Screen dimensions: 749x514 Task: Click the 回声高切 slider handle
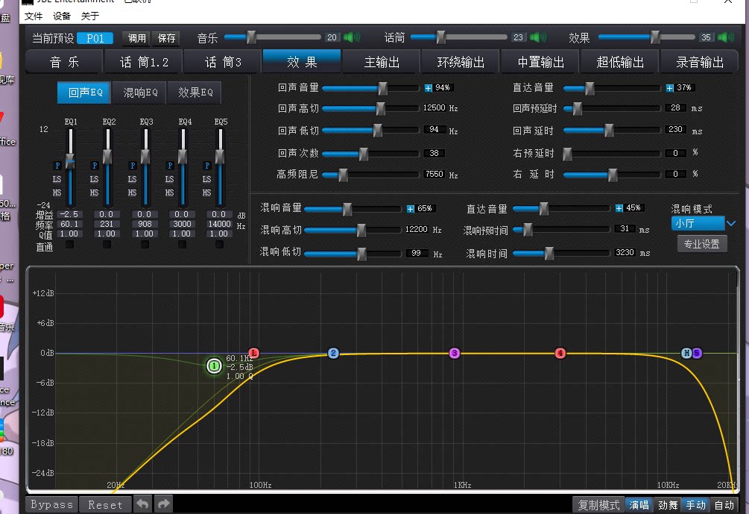pyautogui.click(x=380, y=108)
